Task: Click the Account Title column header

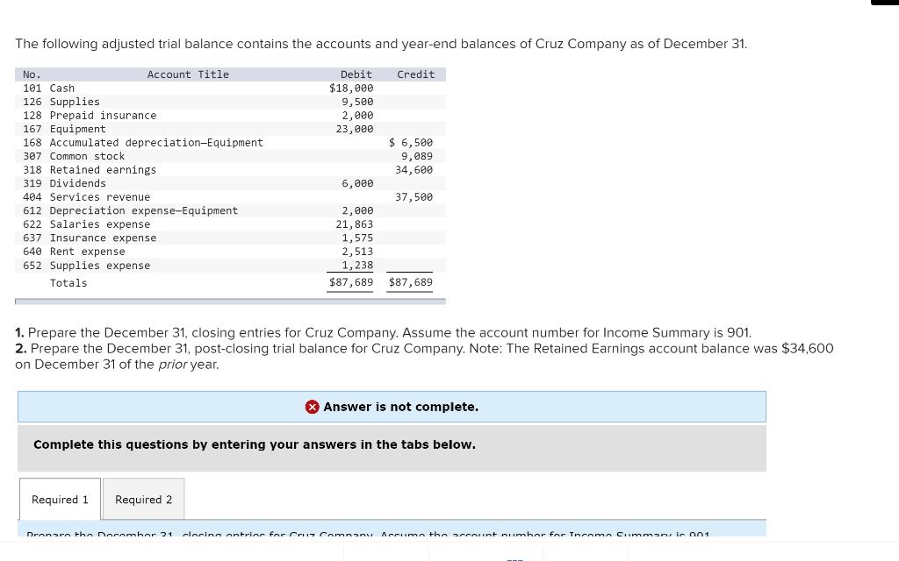Action: click(188, 75)
